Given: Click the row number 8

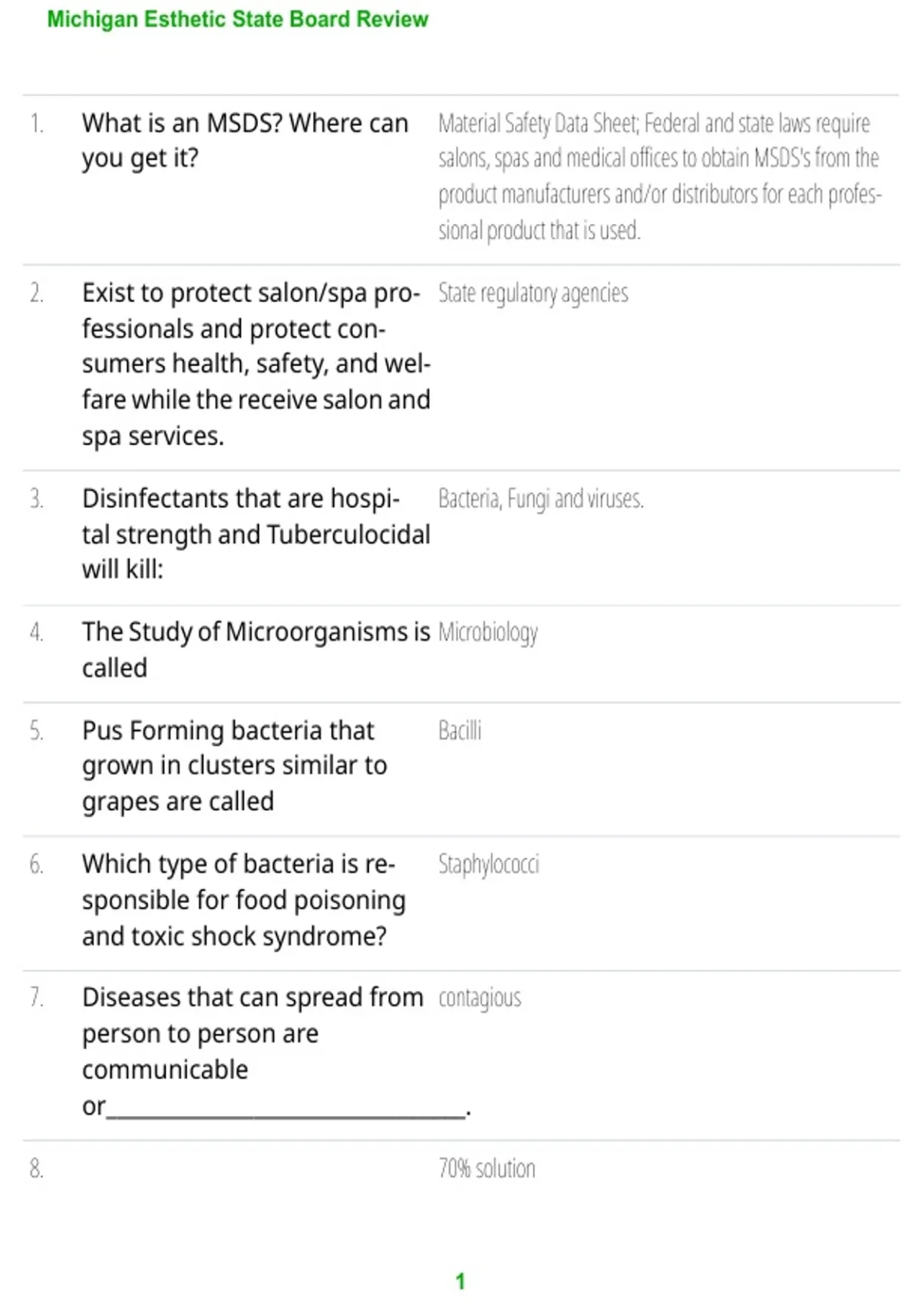Looking at the screenshot, I should point(36,1168).
